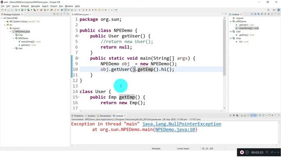Image resolution: width=281 pixels, height=158 pixels.
Task: Click Remove All Terminated Launches in Console
Action: (x=237, y=115)
